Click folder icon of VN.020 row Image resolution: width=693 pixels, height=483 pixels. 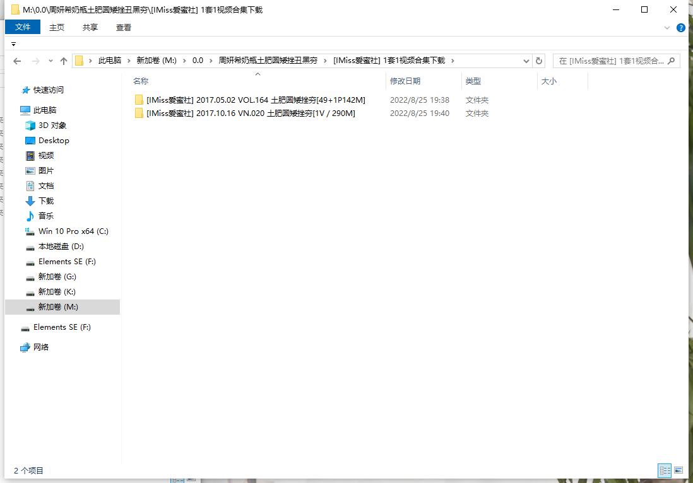(x=139, y=113)
